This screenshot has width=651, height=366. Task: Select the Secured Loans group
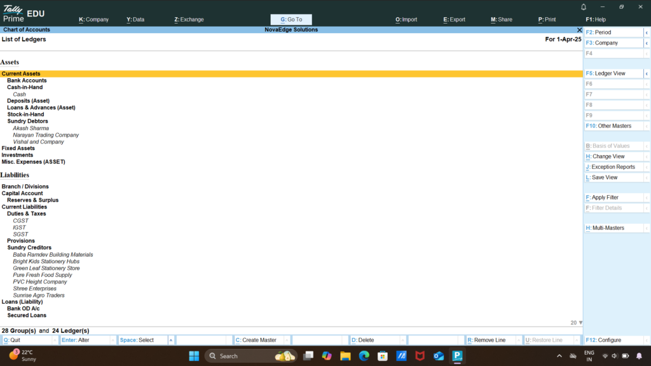[x=27, y=315]
